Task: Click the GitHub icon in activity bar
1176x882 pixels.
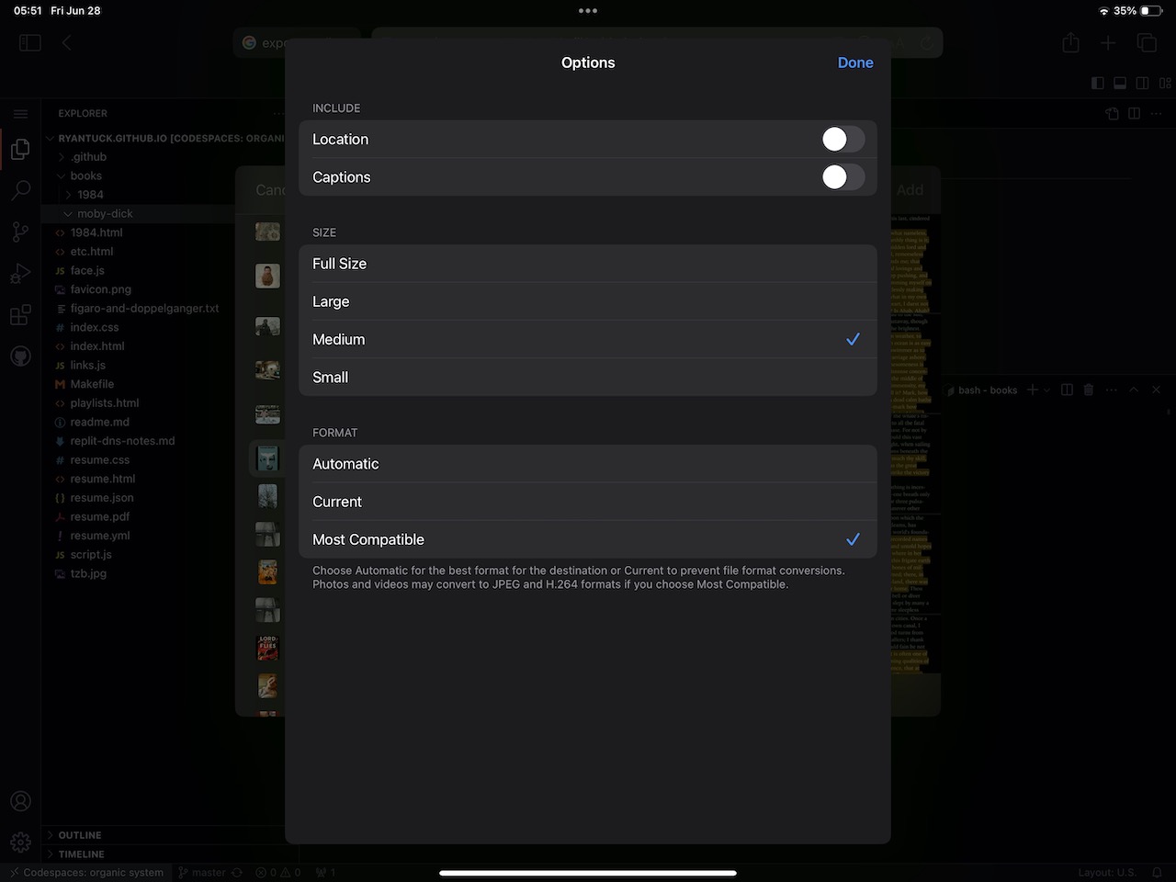Action: (20, 356)
